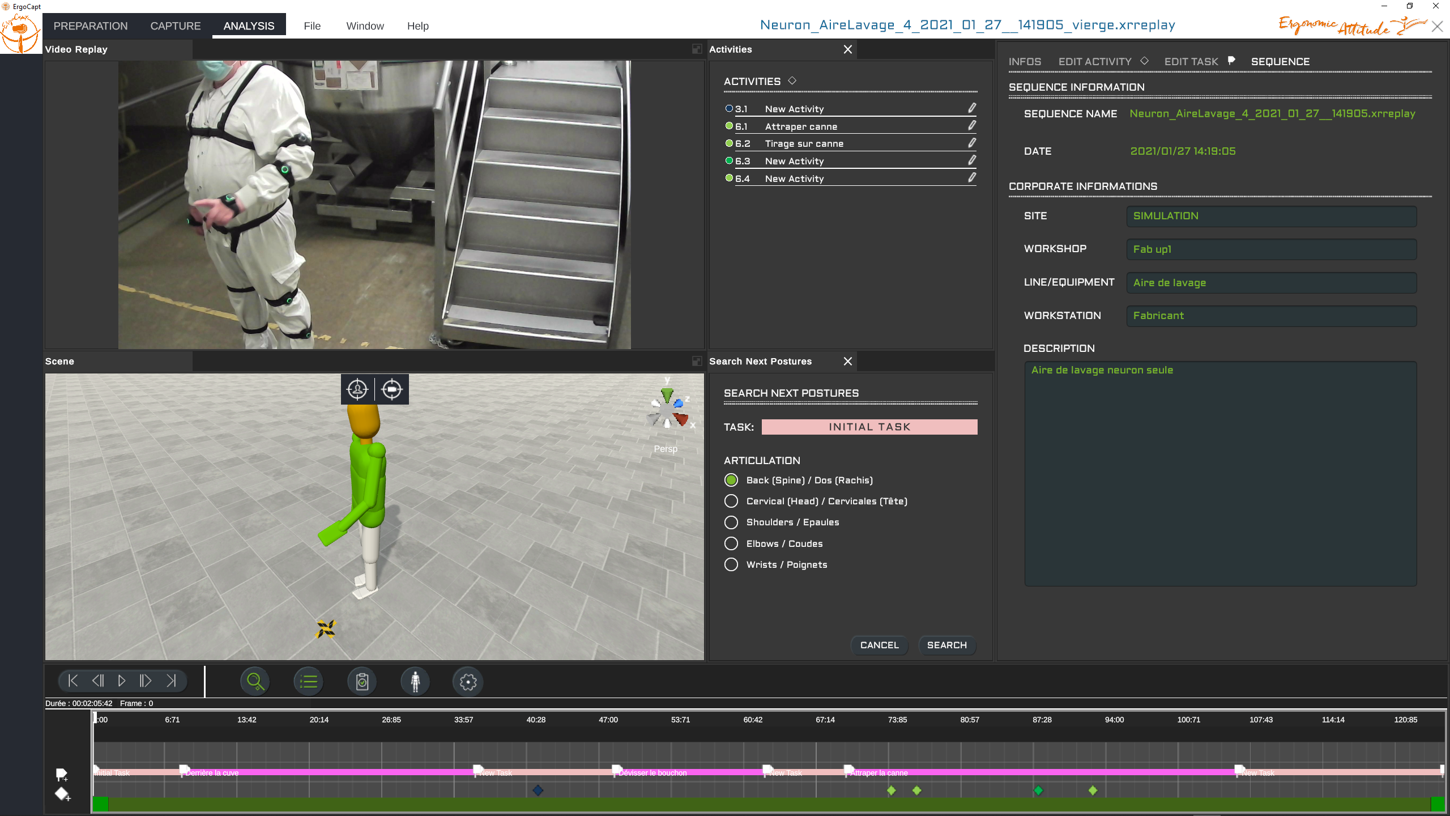Jump to last frame button
The image size is (1450, 816).
coord(171,681)
